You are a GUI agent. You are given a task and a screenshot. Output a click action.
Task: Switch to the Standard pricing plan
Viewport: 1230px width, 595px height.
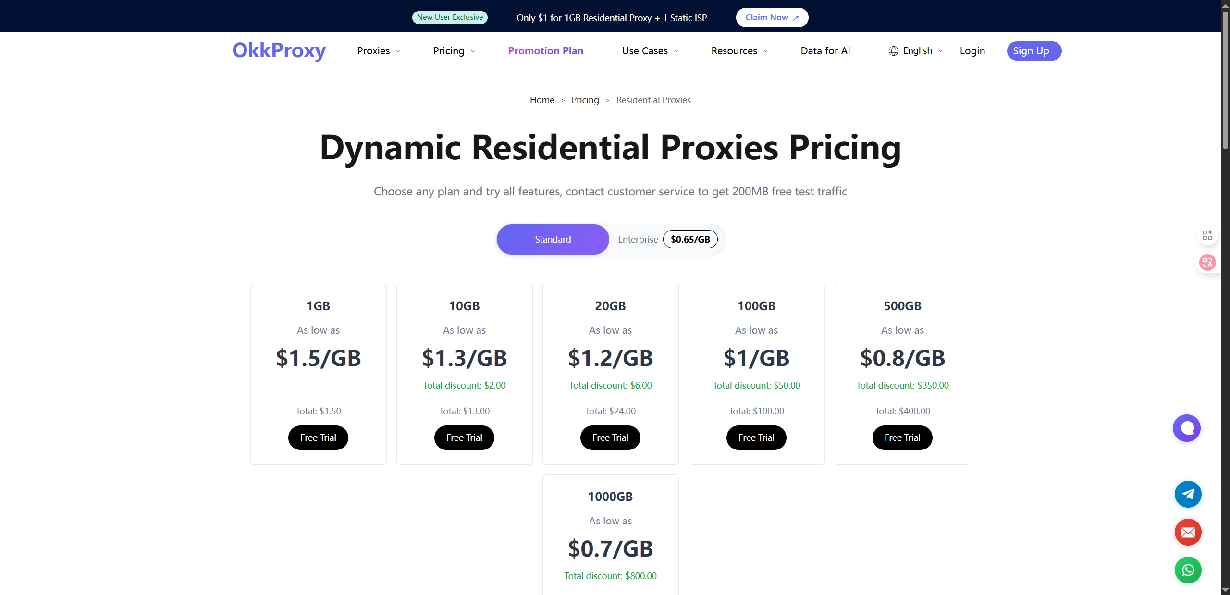pyautogui.click(x=553, y=239)
